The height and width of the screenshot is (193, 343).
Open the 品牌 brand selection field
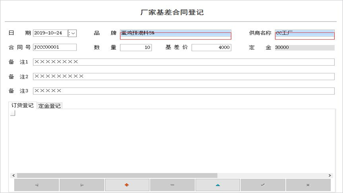click(175, 34)
